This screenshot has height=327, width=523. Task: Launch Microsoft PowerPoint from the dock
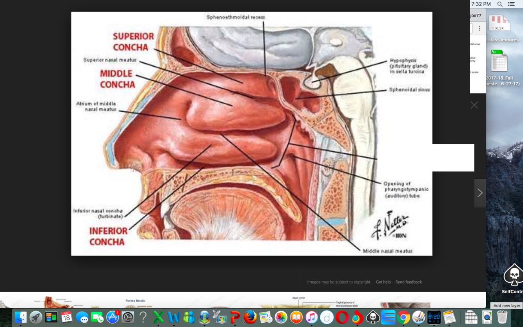coord(235,317)
